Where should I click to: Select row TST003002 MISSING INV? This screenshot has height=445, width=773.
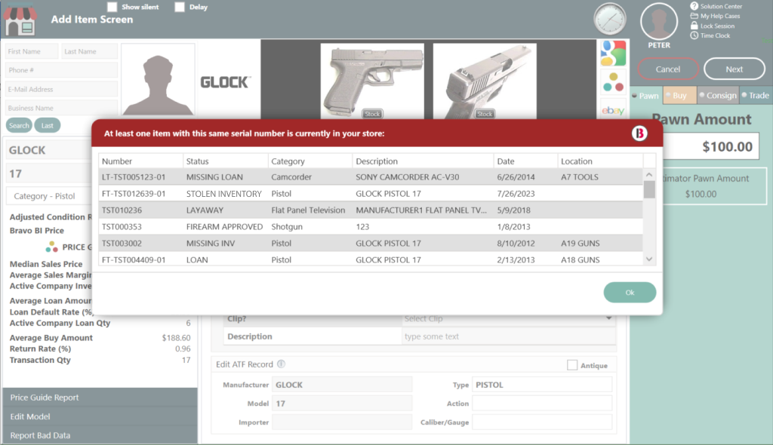(371, 243)
